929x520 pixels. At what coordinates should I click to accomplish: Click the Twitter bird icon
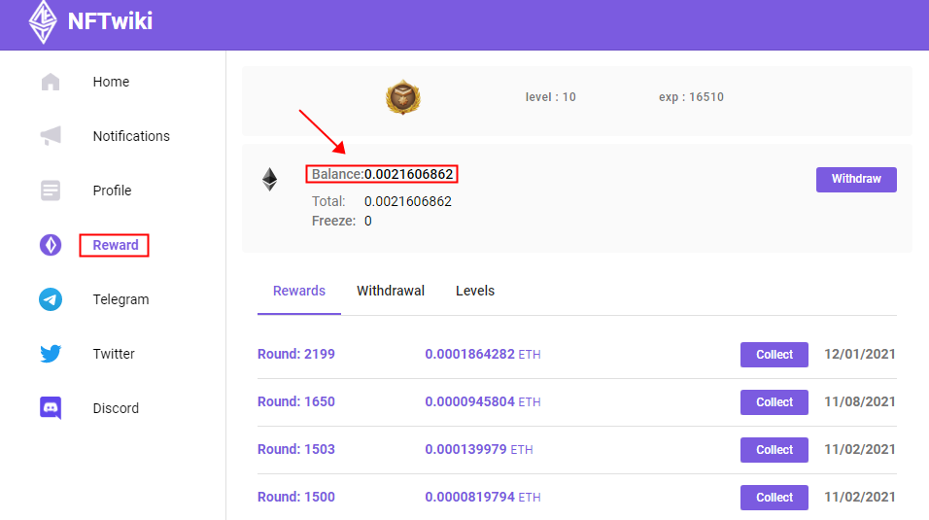coord(51,354)
